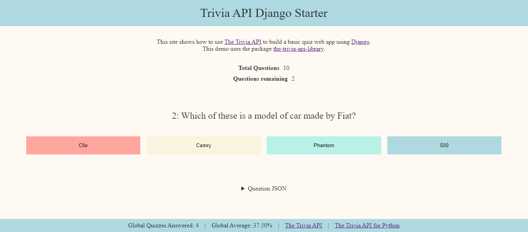Open "The Trivia API" link in the footer

[x=303, y=225]
